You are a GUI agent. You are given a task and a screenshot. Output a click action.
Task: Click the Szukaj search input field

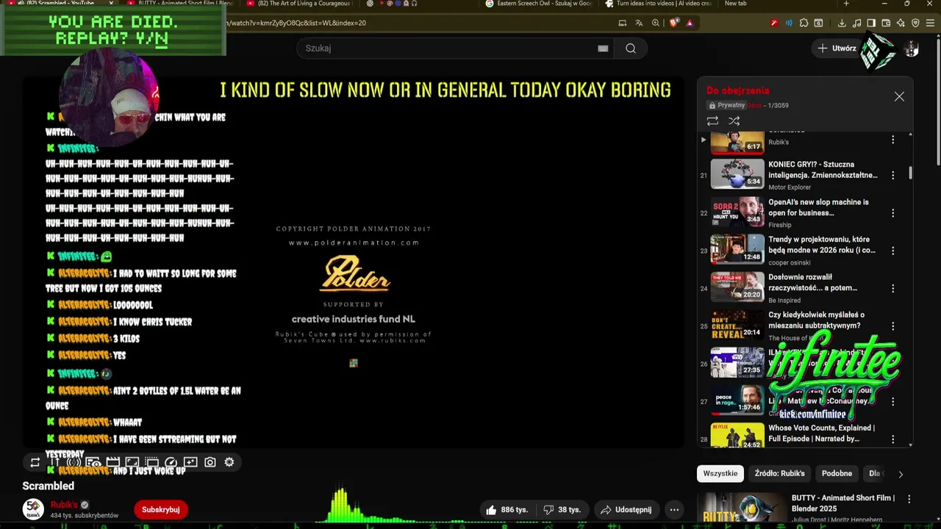pyautogui.click(x=454, y=48)
